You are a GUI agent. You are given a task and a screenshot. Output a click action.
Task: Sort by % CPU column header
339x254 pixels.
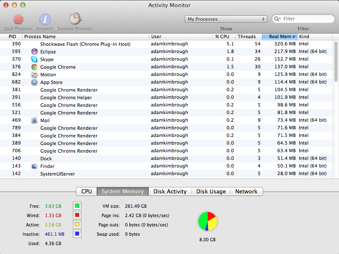click(x=224, y=36)
